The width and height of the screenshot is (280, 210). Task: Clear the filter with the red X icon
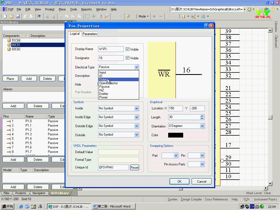click(x=106, y=16)
